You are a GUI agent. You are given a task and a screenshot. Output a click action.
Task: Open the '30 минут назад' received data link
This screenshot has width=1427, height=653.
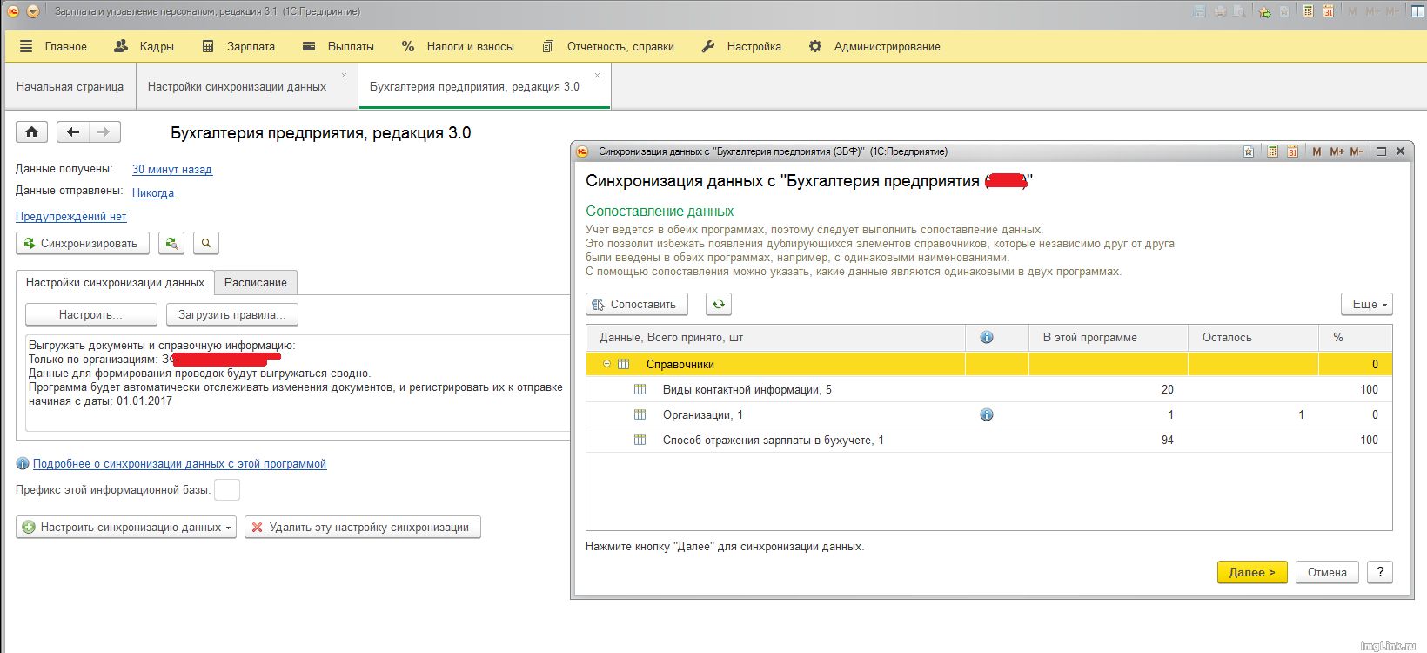point(172,170)
